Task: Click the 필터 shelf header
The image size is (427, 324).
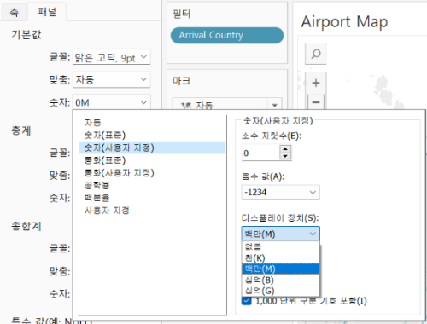Action: [x=182, y=14]
